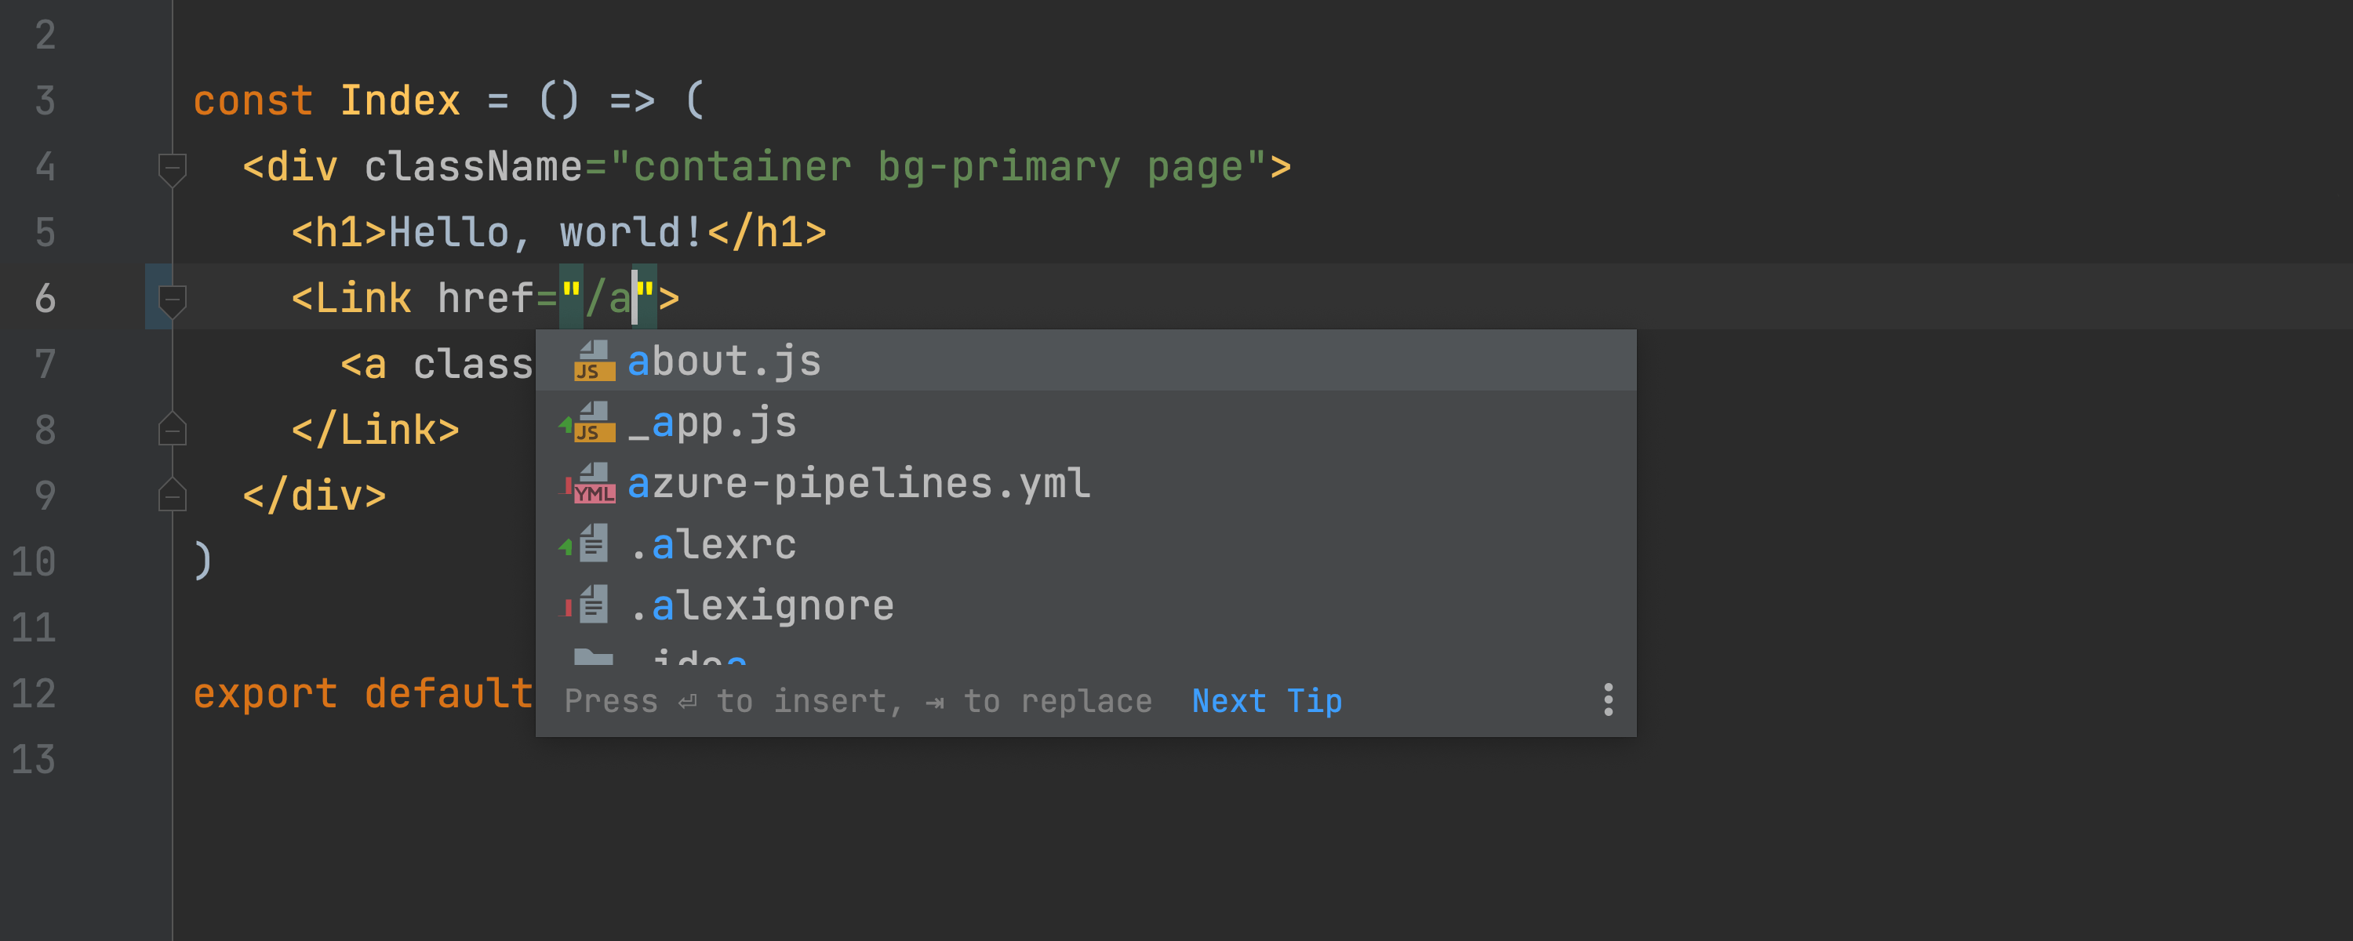Collapse the div block on line 4
Image resolution: width=2353 pixels, height=941 pixels.
pyautogui.click(x=172, y=167)
